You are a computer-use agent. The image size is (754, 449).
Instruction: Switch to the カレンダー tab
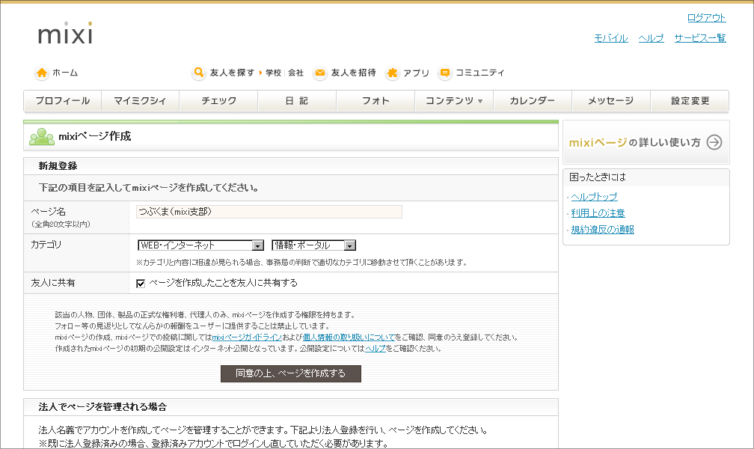(533, 101)
